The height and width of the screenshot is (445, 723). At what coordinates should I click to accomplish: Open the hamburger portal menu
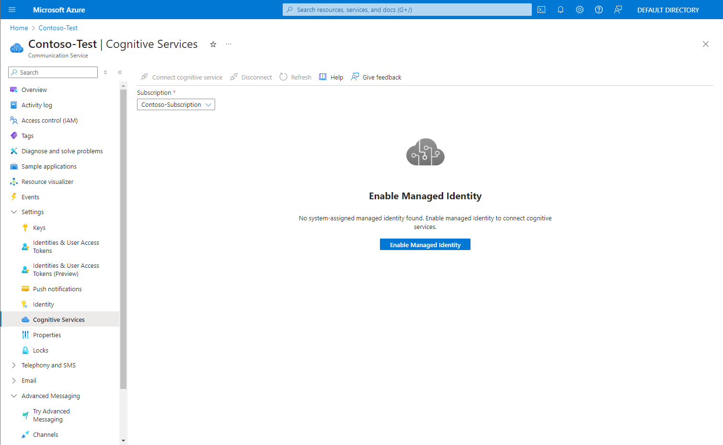pos(12,10)
